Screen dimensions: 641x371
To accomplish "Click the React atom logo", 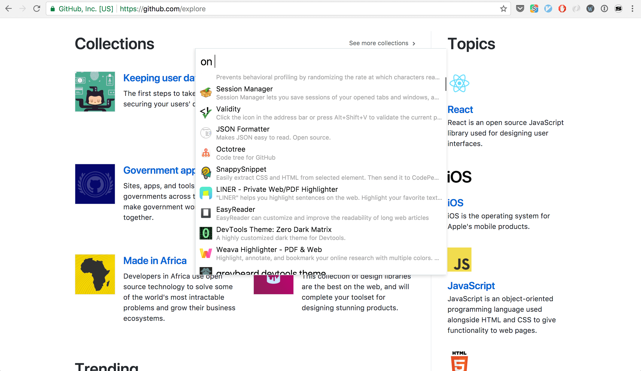I will point(459,83).
